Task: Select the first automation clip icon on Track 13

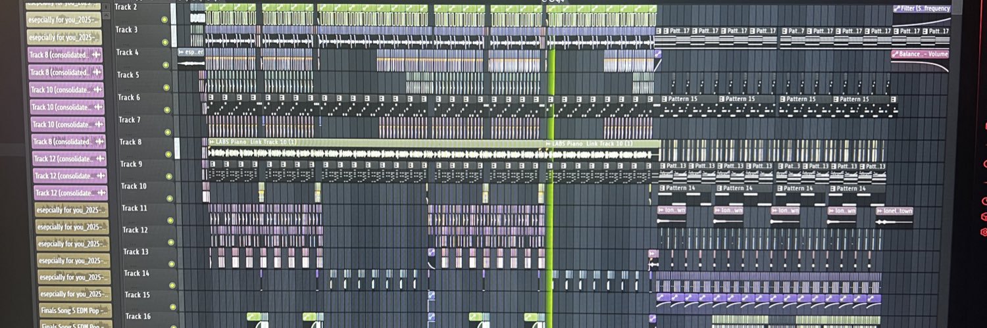Action: pyautogui.click(x=432, y=252)
